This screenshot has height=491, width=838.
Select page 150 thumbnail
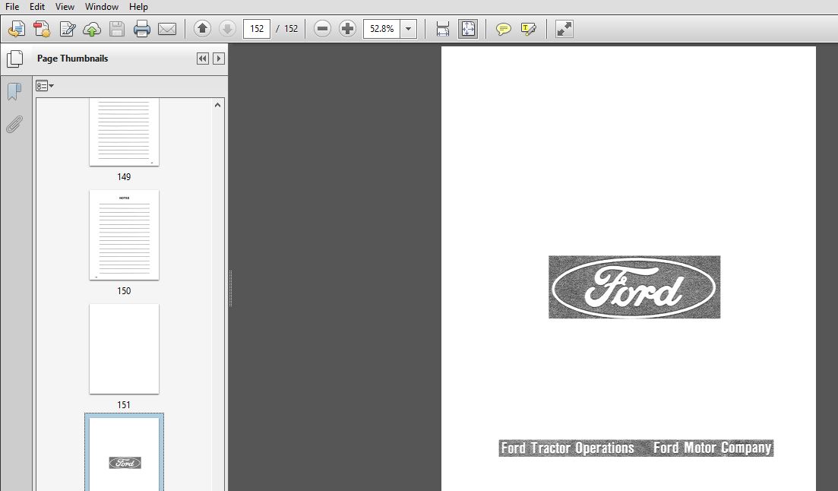click(x=124, y=235)
